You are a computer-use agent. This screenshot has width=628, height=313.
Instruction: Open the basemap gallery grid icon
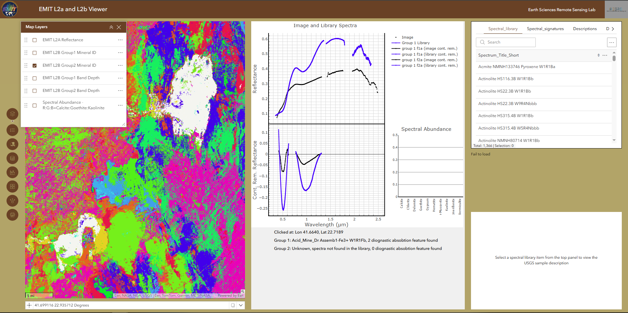tap(12, 186)
